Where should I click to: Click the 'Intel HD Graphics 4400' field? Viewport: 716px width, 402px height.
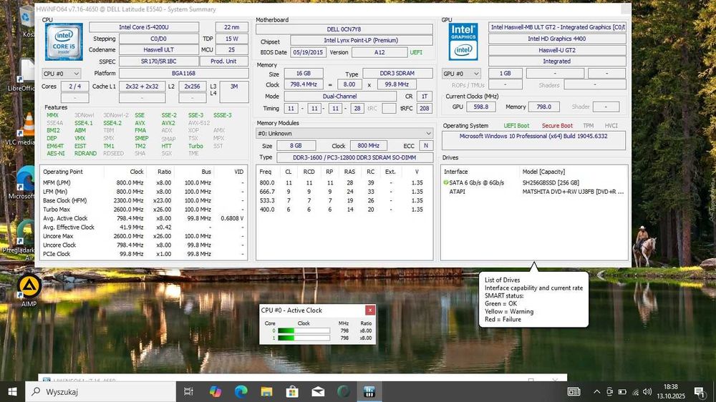pyautogui.click(x=556, y=39)
